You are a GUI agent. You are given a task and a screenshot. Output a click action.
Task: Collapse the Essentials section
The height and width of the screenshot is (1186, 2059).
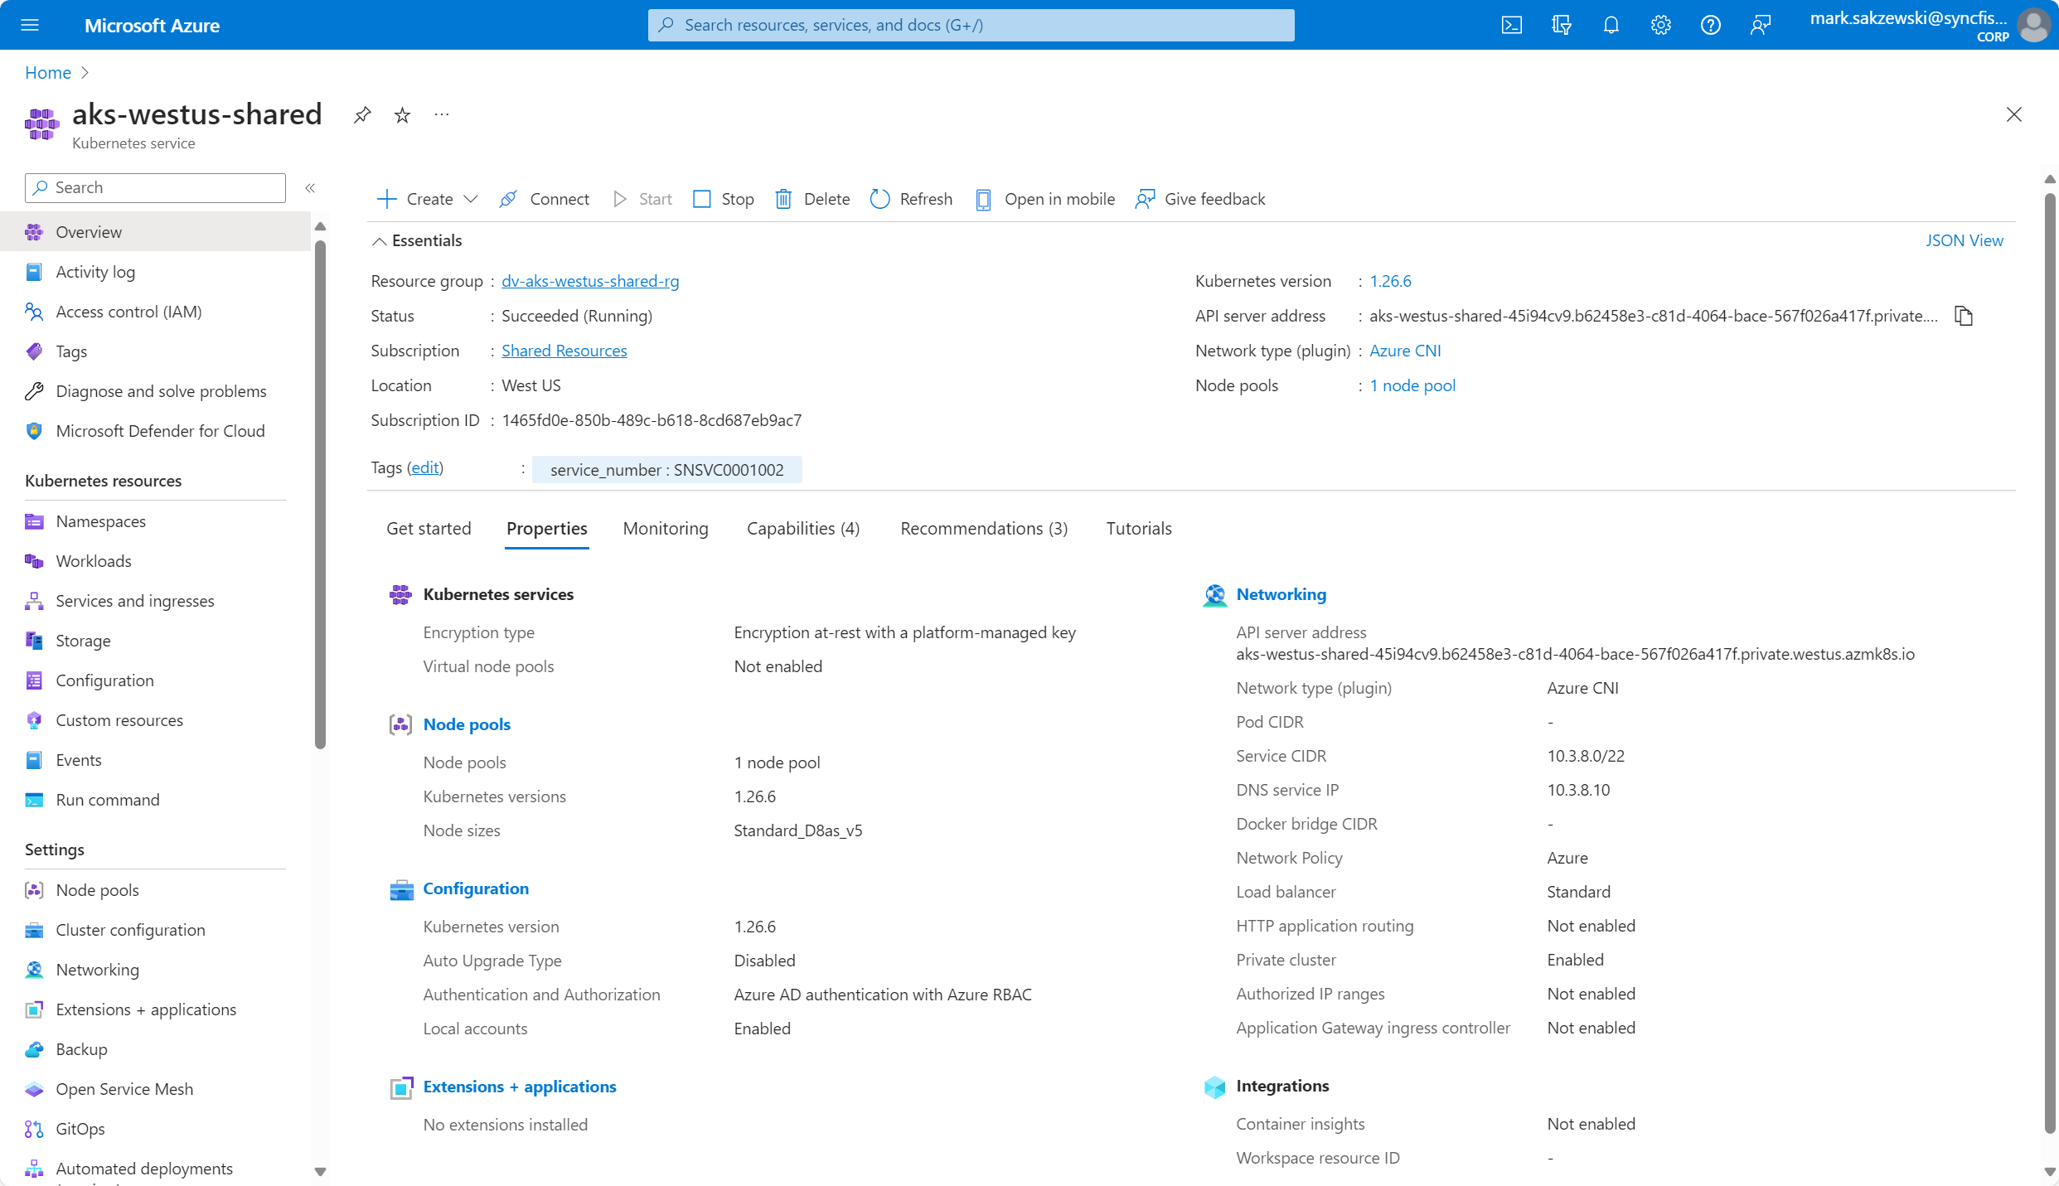[x=417, y=240]
